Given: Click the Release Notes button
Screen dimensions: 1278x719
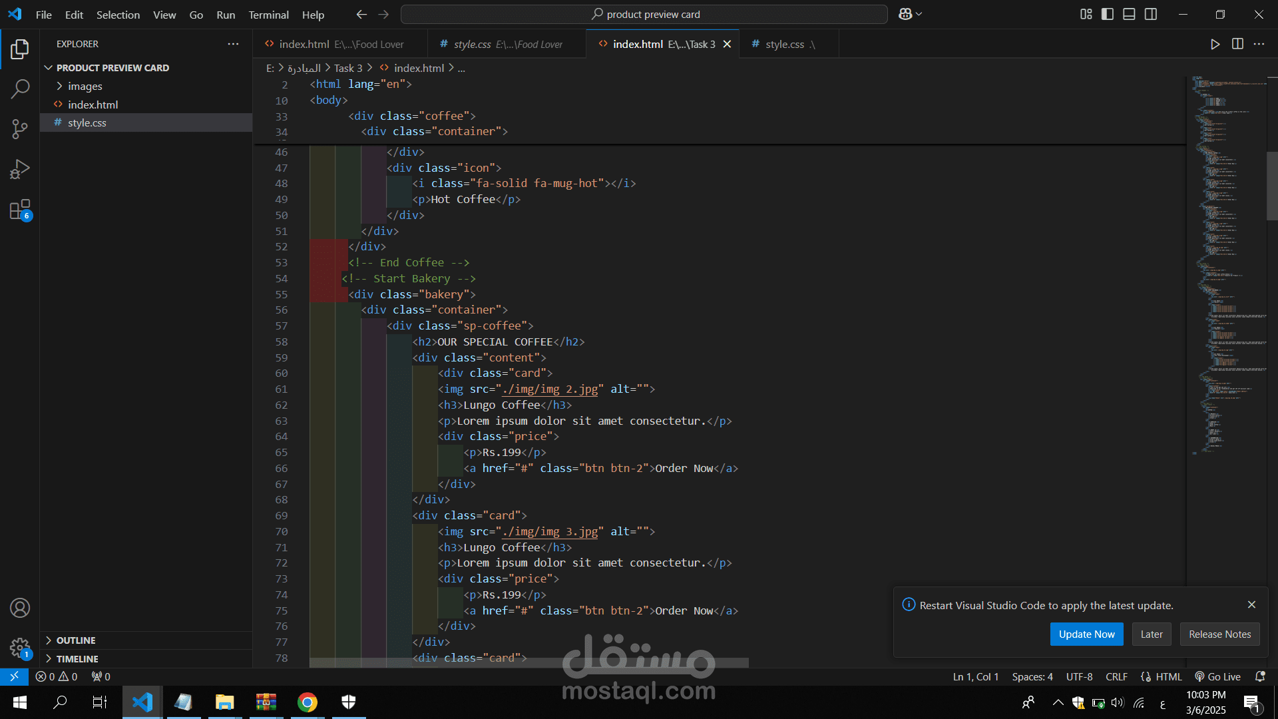Looking at the screenshot, I should 1219,634.
